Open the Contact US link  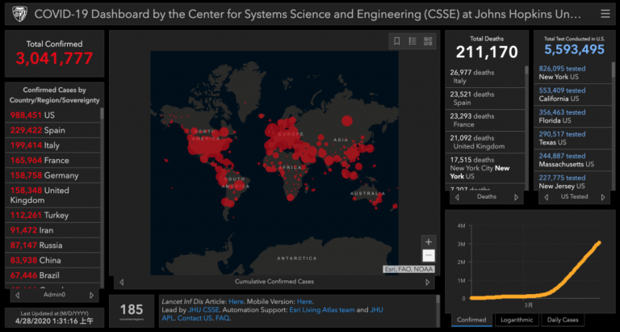[x=195, y=318]
